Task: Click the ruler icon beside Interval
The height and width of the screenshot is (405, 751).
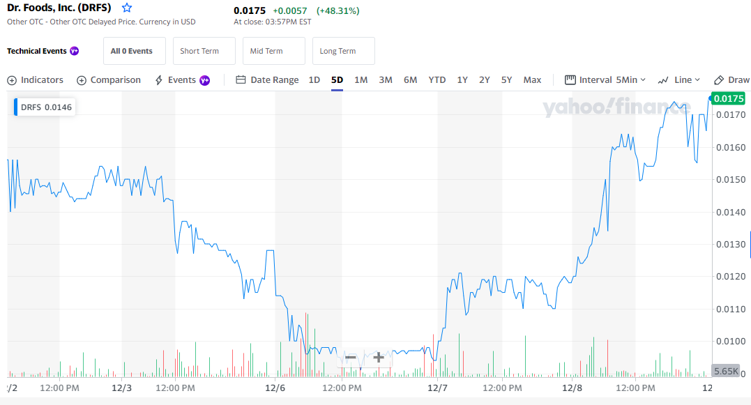Action: click(570, 80)
